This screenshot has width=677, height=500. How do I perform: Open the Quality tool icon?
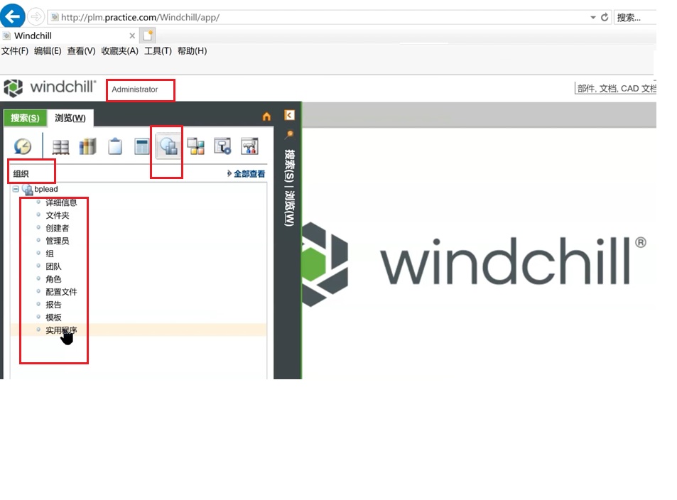coord(223,147)
